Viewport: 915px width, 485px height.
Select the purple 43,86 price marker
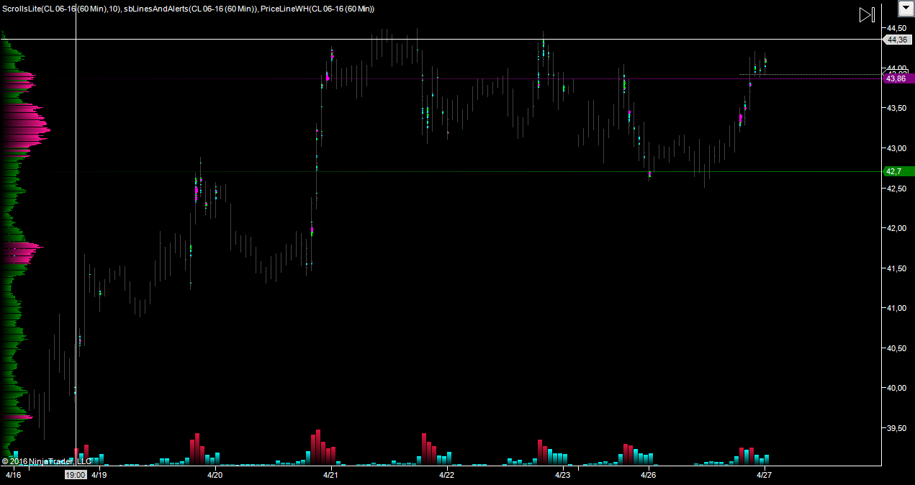pos(896,78)
